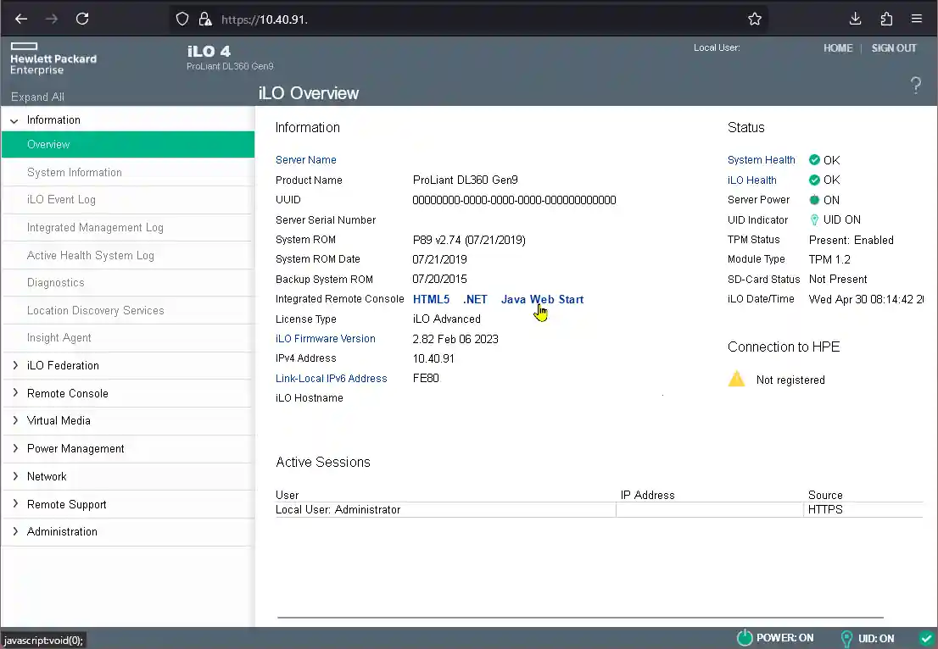Viewport: 938px width, 649px height.
Task: Click the Server Power ON indicator icon
Action: [x=814, y=200]
